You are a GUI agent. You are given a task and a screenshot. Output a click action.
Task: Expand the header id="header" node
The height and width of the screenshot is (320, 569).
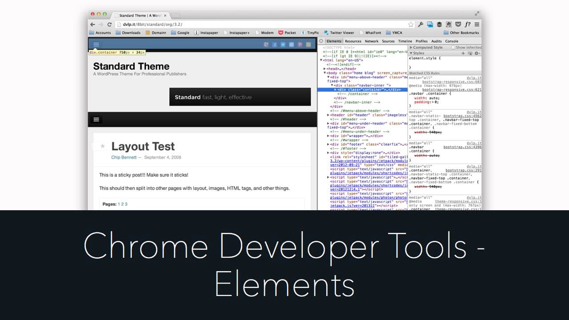(329, 115)
